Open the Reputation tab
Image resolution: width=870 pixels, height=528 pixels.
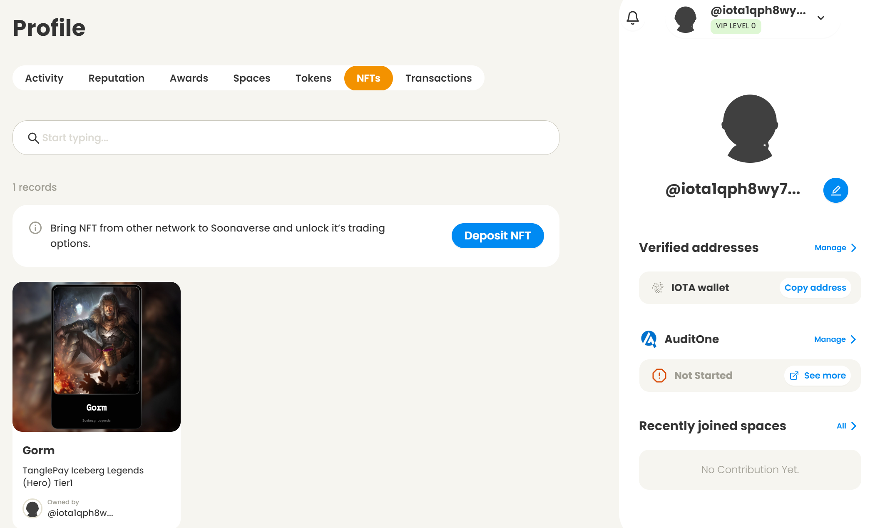tap(117, 78)
